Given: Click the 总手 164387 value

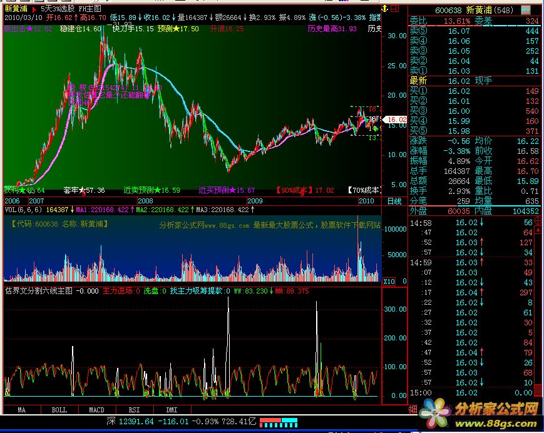Looking at the screenshot, I should pos(457,171).
